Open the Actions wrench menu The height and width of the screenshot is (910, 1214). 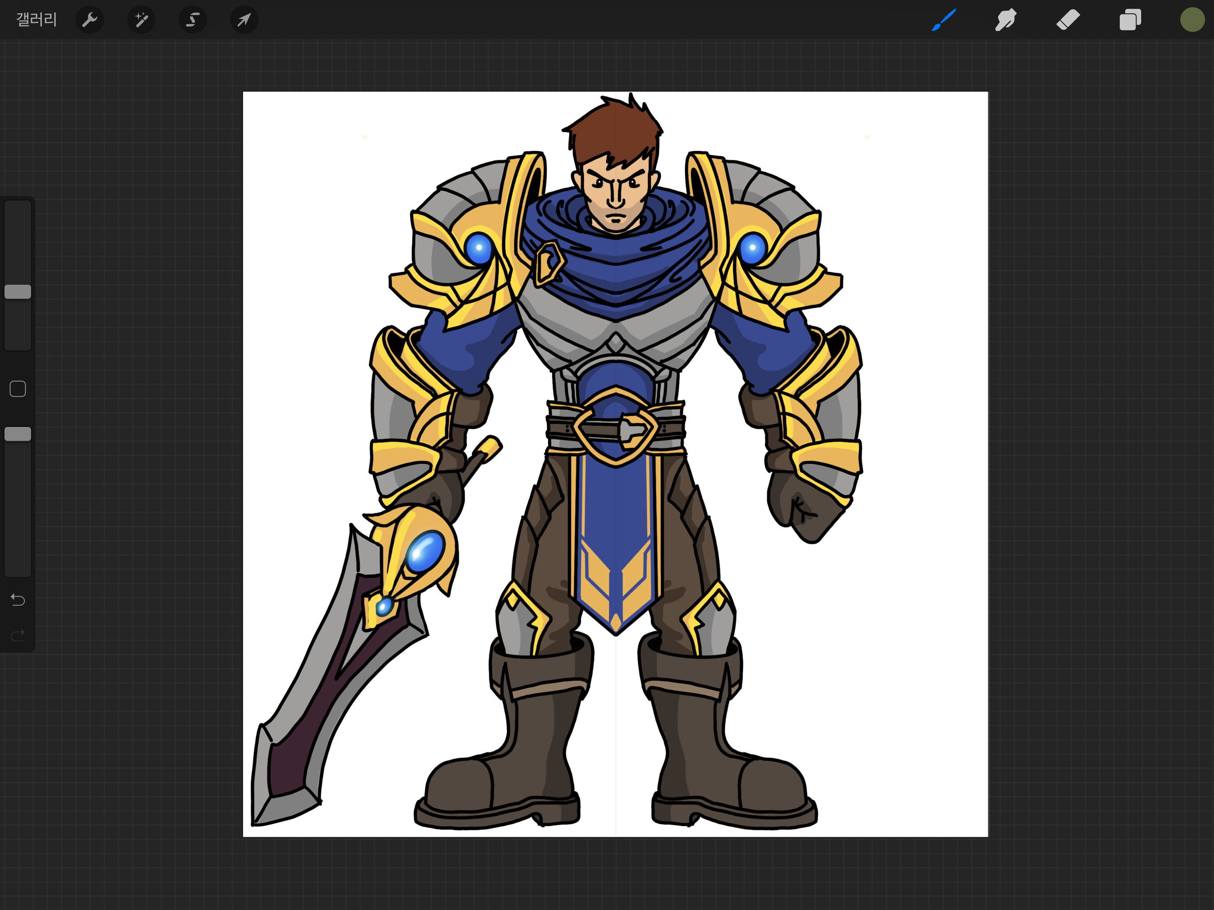click(89, 20)
